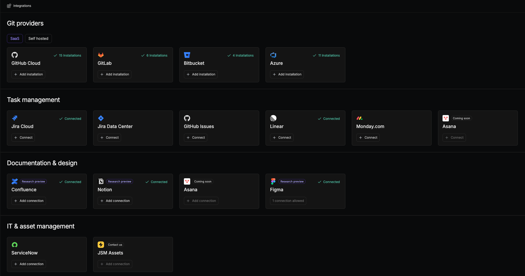Viewport: 525px width, 276px height.
Task: Click the '4 Installations' status on Bitbucket
Action: pos(241,56)
